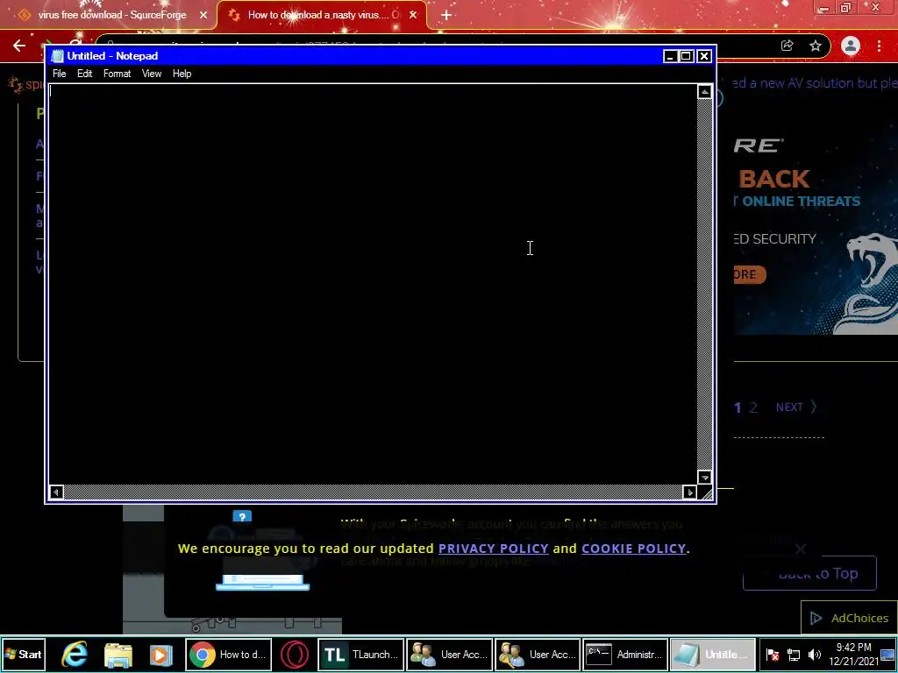Open the View menu in Notepad

pyautogui.click(x=152, y=74)
